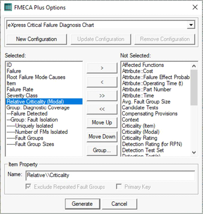Screen dimensions: 203x214
Task: Cancel the FMECA Plus Options dialog
Action: coord(119,204)
